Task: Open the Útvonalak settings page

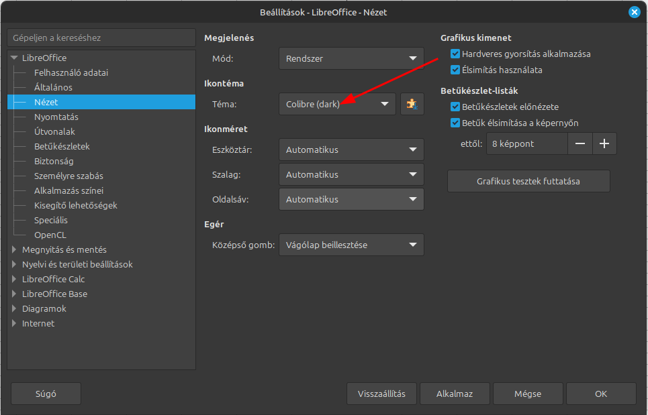Action: (x=54, y=131)
